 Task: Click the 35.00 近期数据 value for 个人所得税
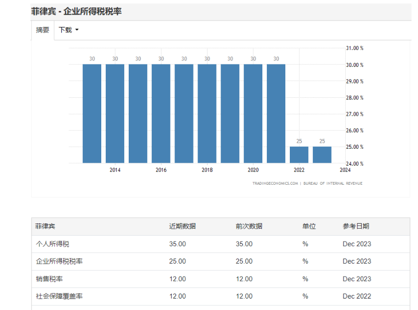(178, 244)
